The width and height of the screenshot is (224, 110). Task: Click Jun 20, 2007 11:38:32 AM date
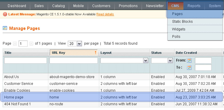196,104
